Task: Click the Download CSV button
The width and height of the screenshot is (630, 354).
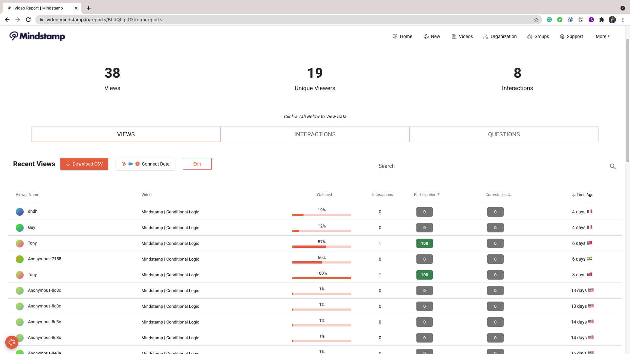Action: tap(84, 164)
